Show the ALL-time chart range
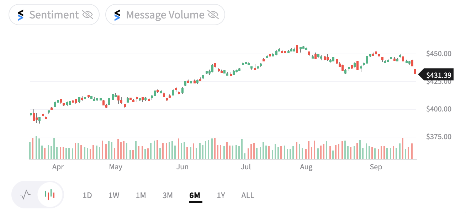The height and width of the screenshot is (213, 466). 247,195
